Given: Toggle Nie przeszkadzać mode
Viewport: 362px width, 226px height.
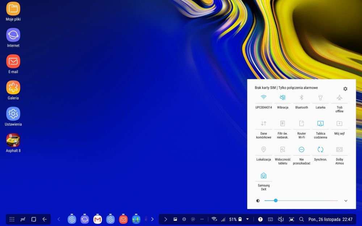Looking at the screenshot, I should pyautogui.click(x=302, y=155).
